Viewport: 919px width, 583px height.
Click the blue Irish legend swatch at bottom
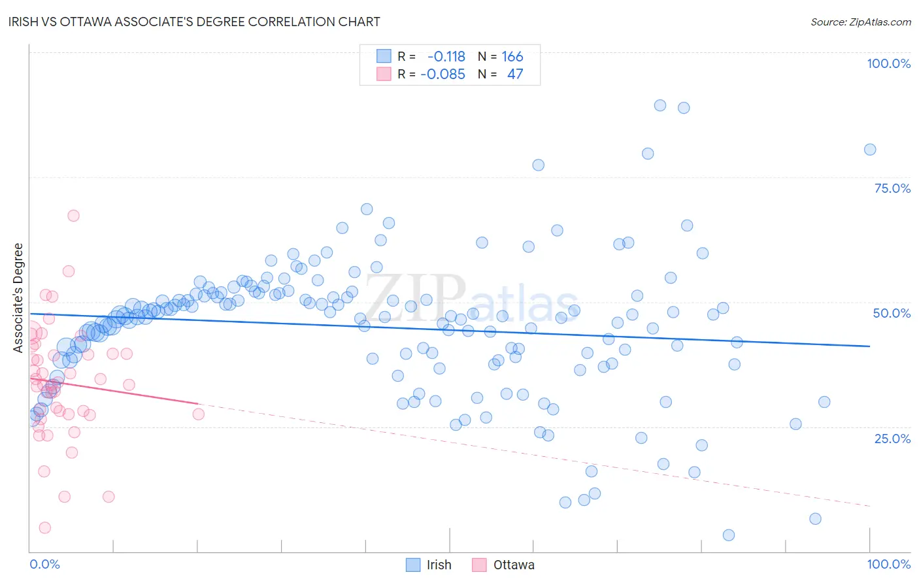tap(413, 565)
